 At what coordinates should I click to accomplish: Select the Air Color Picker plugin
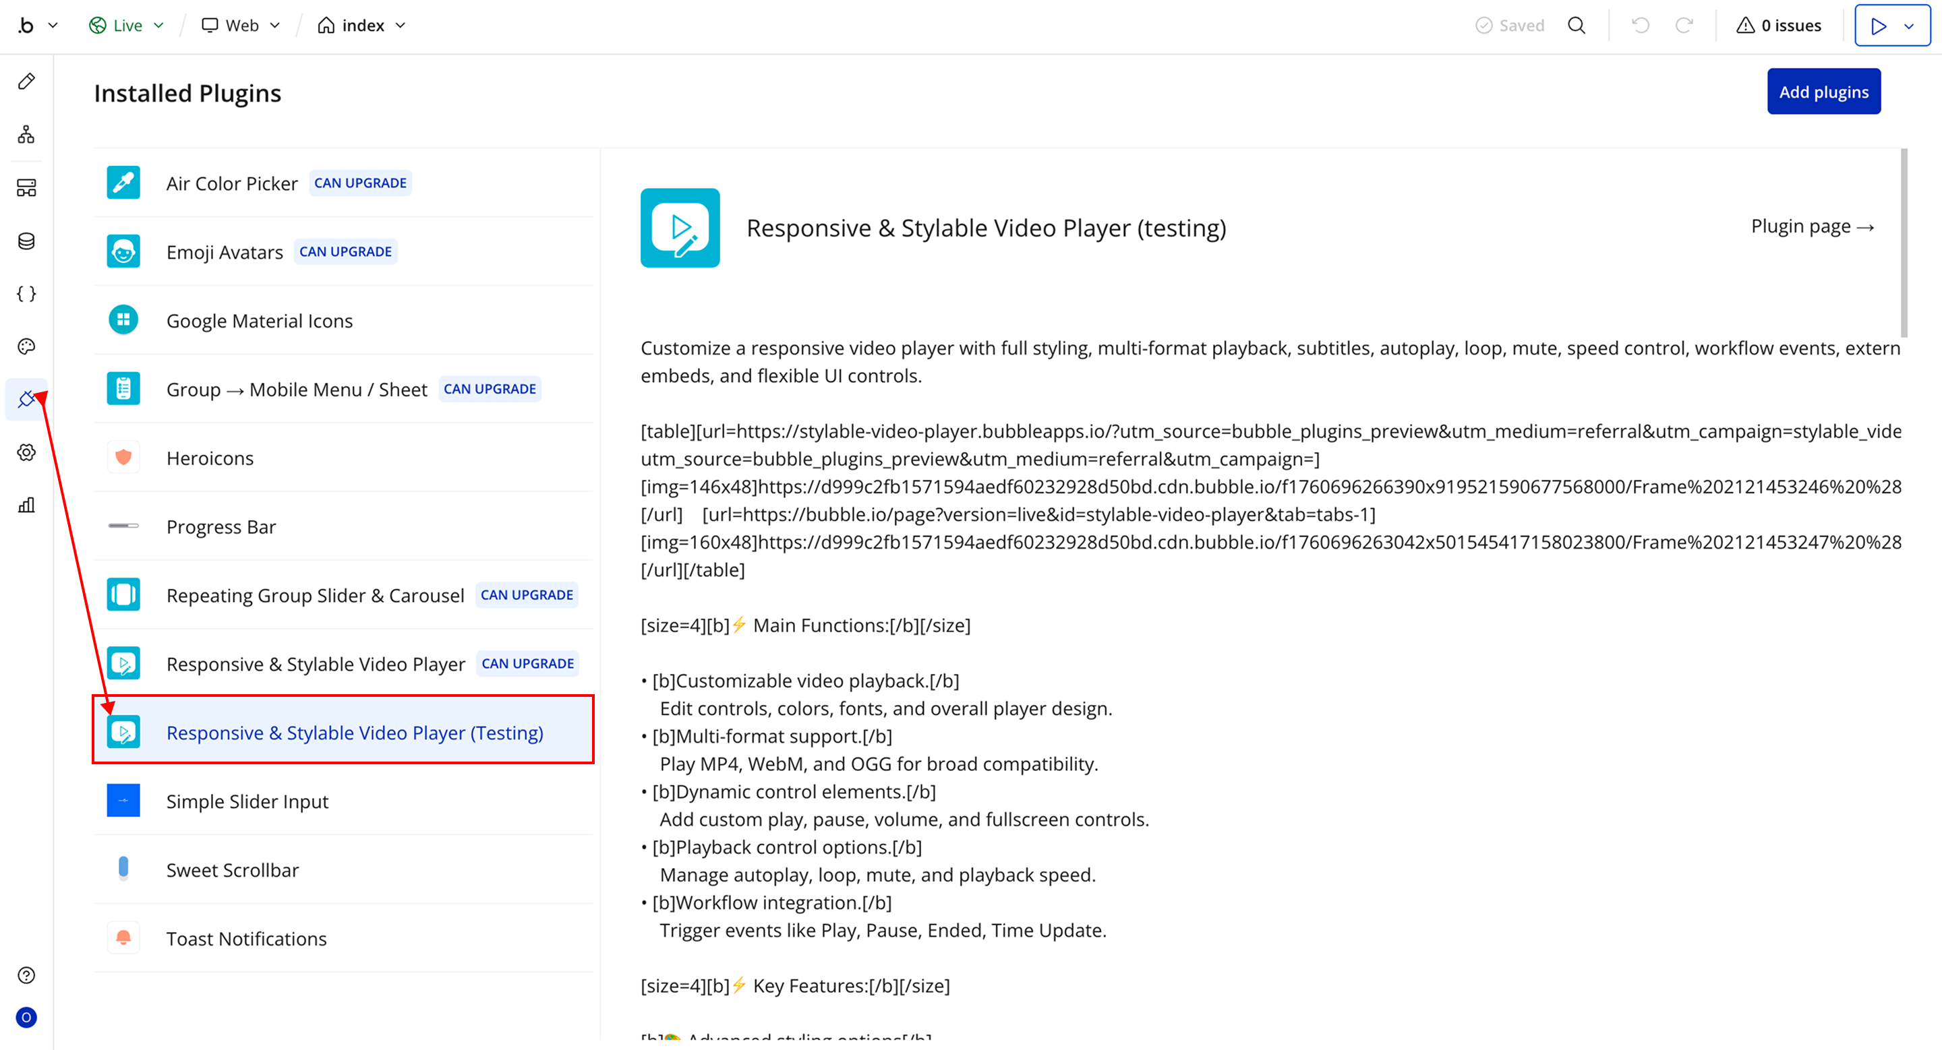[231, 184]
